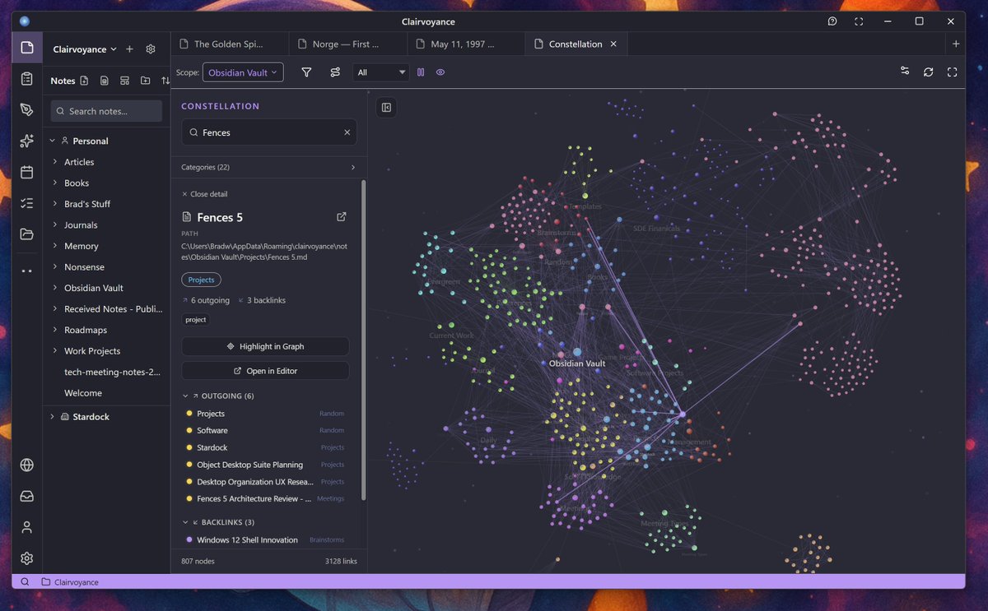Click Close detail link

point(204,194)
